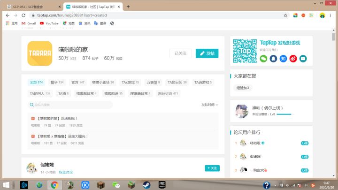The image size is (338, 190).
Task: Open Chrome from the taskbar
Action: (x=54, y=185)
